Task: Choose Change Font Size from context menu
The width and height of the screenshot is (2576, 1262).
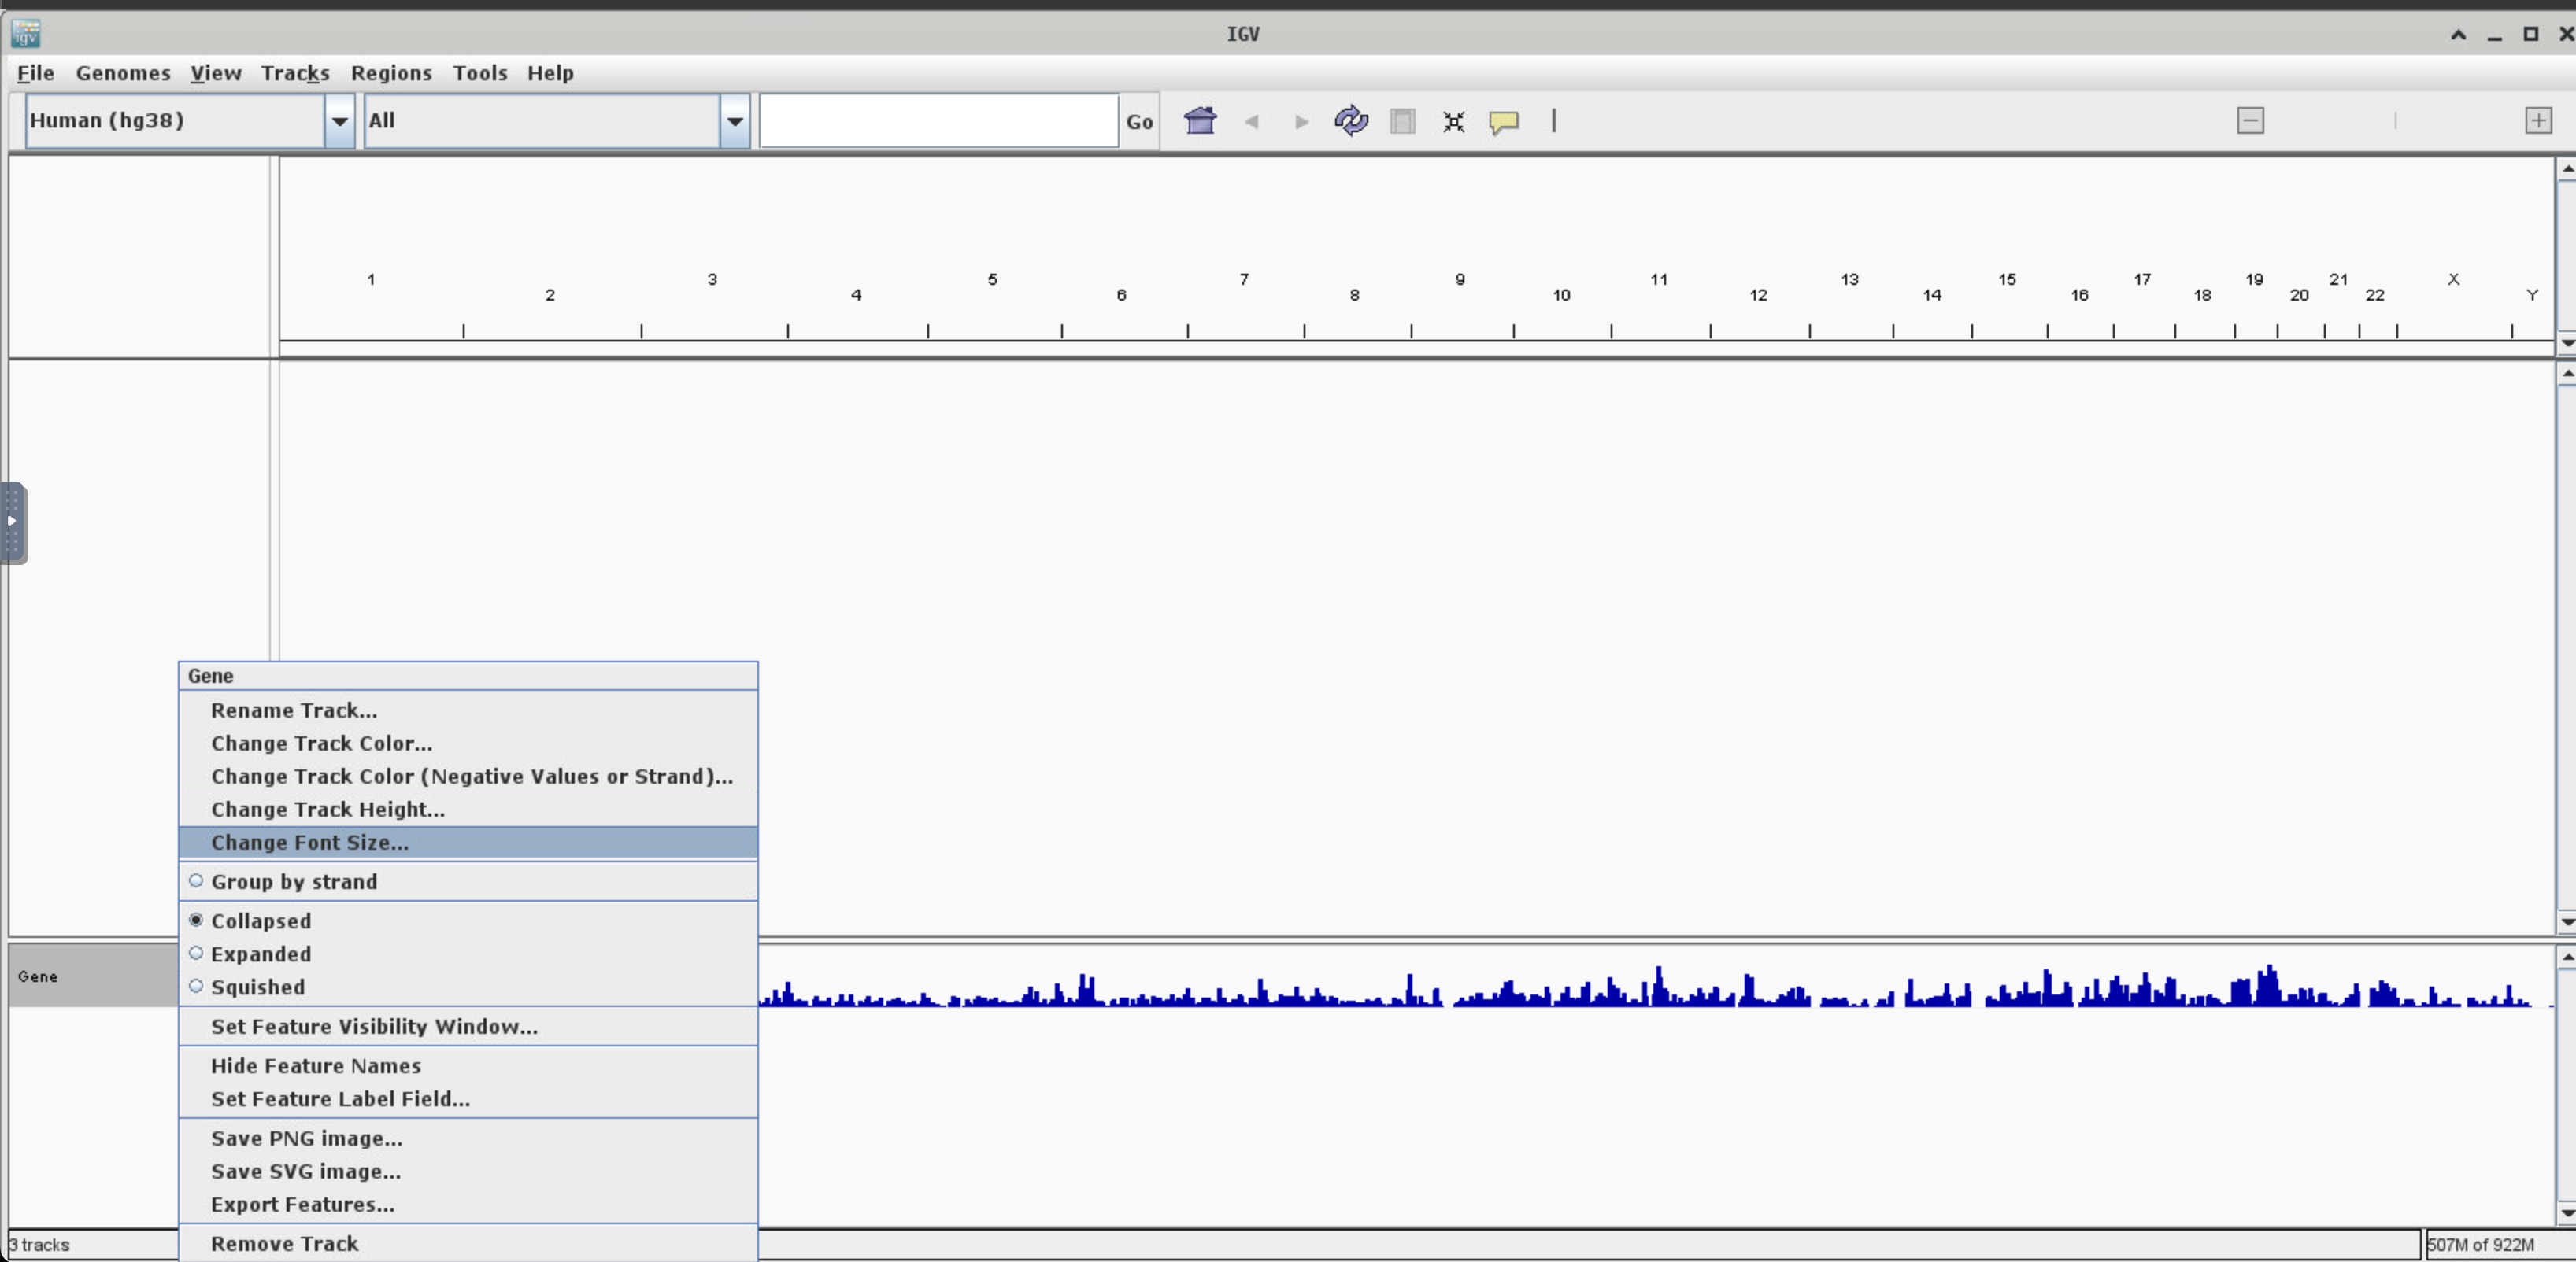Action: point(310,843)
